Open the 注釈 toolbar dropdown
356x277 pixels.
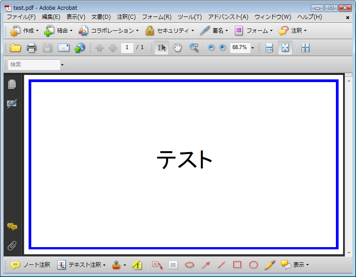(293, 31)
